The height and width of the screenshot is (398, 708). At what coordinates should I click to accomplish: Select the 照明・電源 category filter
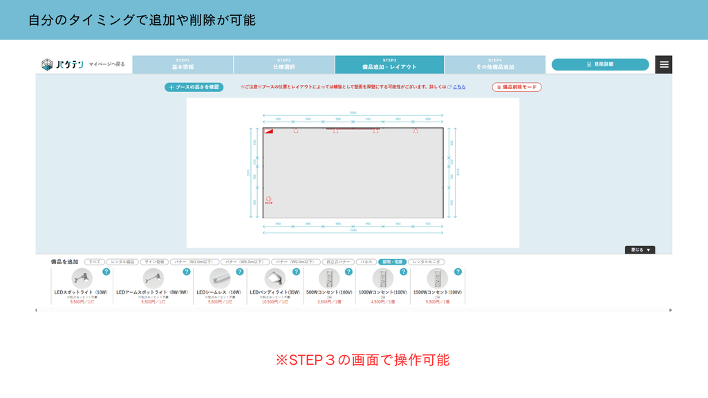point(393,262)
